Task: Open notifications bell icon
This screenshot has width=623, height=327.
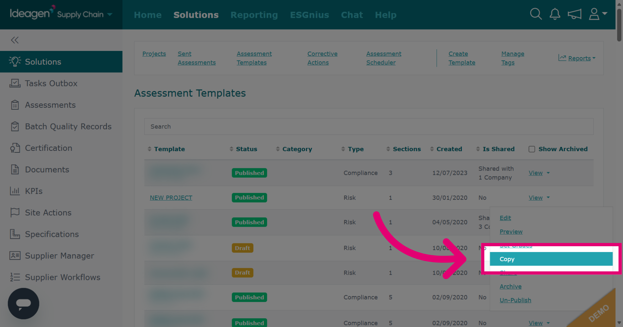Action: click(x=555, y=14)
